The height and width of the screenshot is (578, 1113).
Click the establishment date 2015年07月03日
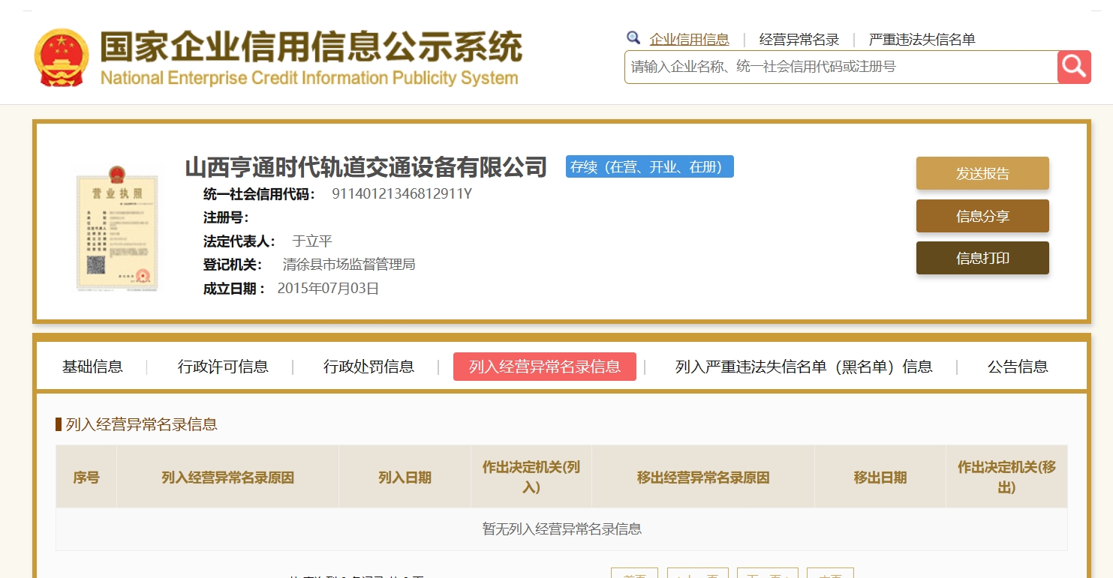[x=328, y=289]
